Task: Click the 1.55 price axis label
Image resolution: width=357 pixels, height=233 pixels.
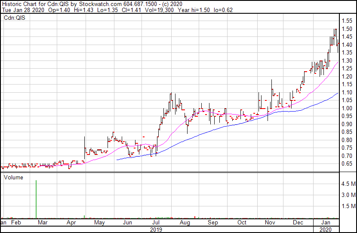Action: 347,21
